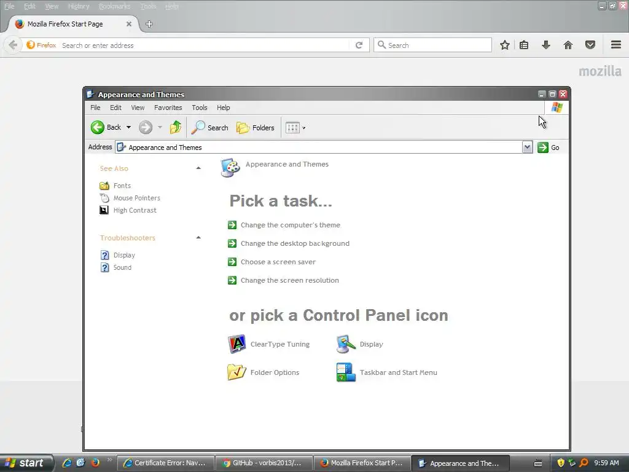
Task: Open Mouse Pointers icon in See Also
Action: 104,198
